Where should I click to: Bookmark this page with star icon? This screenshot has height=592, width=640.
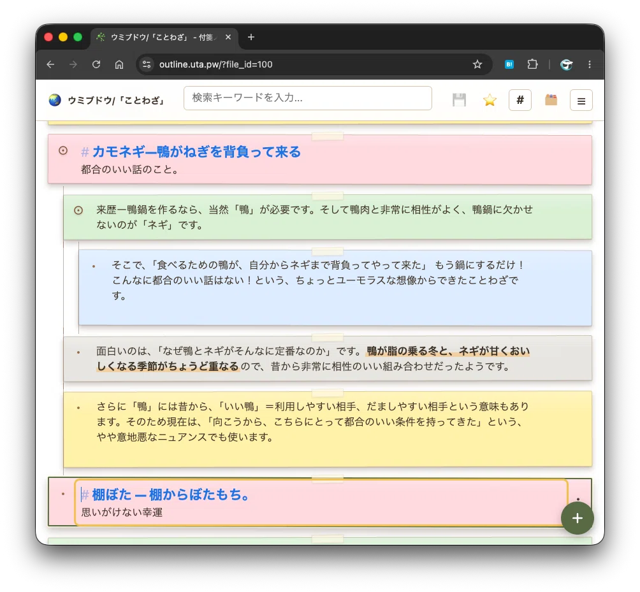click(x=477, y=64)
